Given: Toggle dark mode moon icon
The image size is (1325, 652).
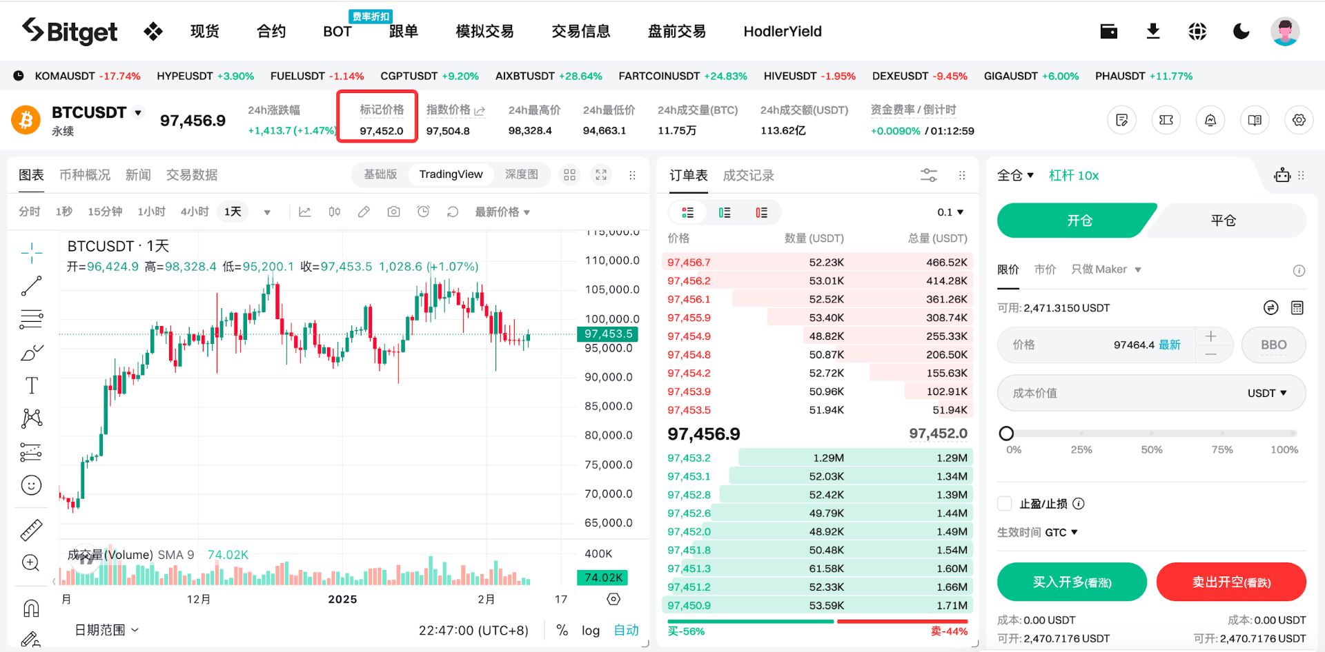Looking at the screenshot, I should (1241, 31).
